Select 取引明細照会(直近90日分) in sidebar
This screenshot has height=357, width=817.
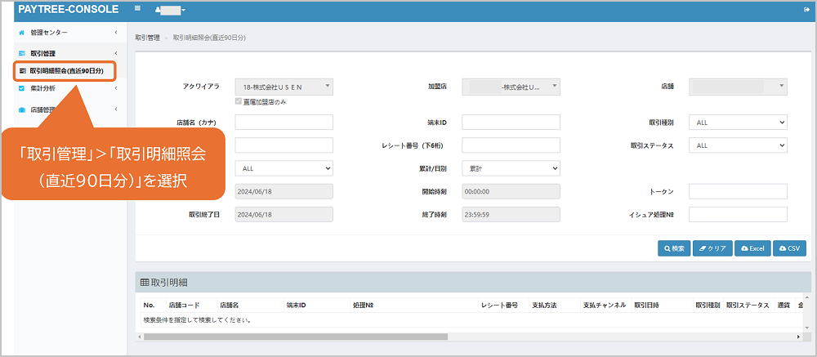(65, 71)
